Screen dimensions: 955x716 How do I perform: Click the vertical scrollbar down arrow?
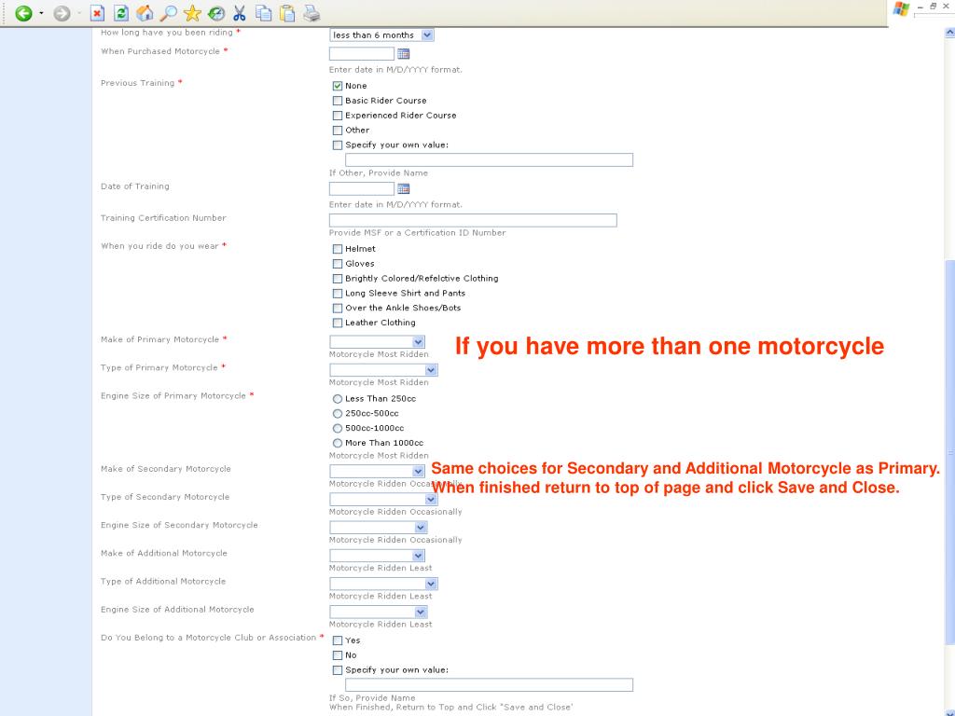949,709
